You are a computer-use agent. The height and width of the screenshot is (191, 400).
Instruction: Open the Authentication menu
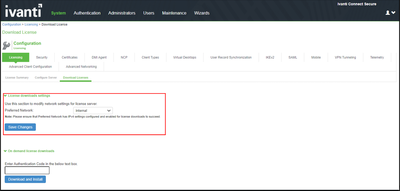pos(87,13)
